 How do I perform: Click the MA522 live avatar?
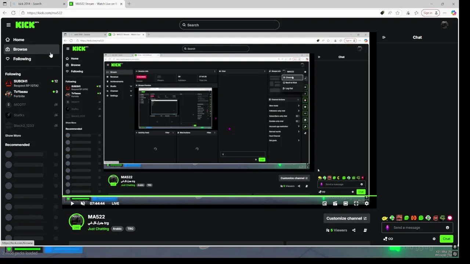(76, 221)
